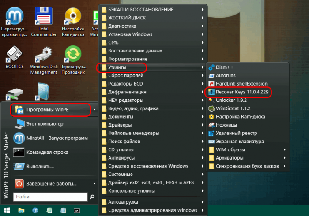Screen dimensions: 309x216
Task: Open the Драйверы menu folder
Action: point(153,125)
